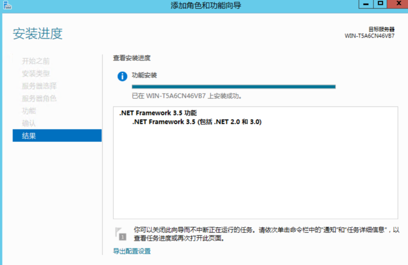Viewport: 408px width, 265px height.
Task: Close the 添加角色和功能向导 window
Action: 399,4
